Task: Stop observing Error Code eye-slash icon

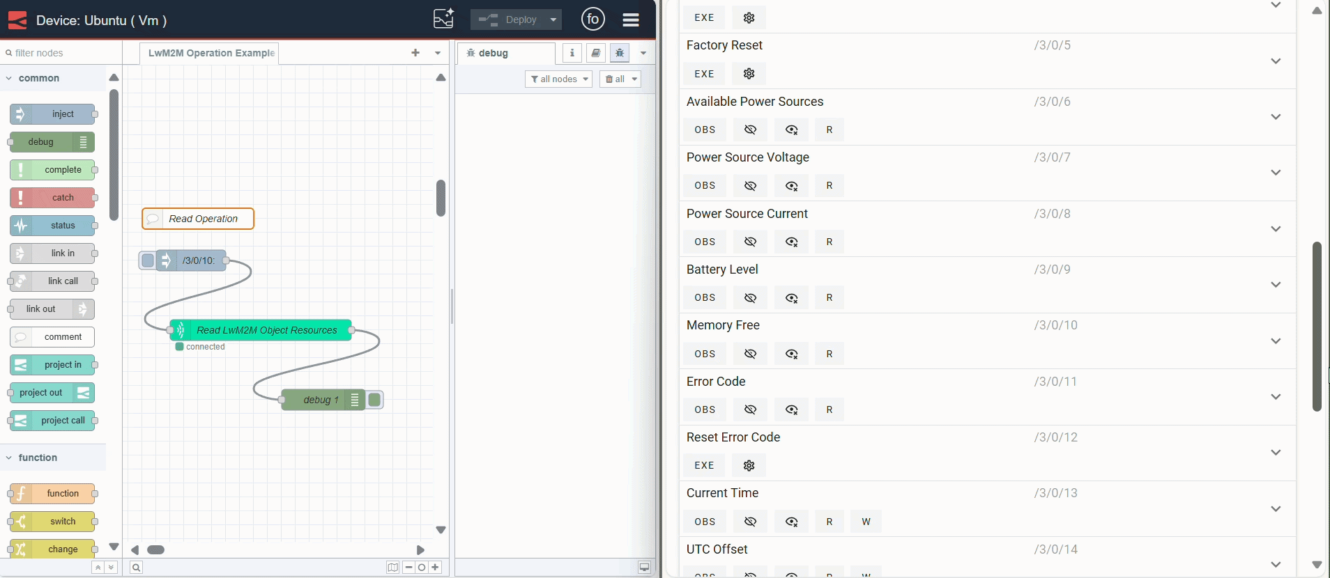Action: [x=751, y=409]
